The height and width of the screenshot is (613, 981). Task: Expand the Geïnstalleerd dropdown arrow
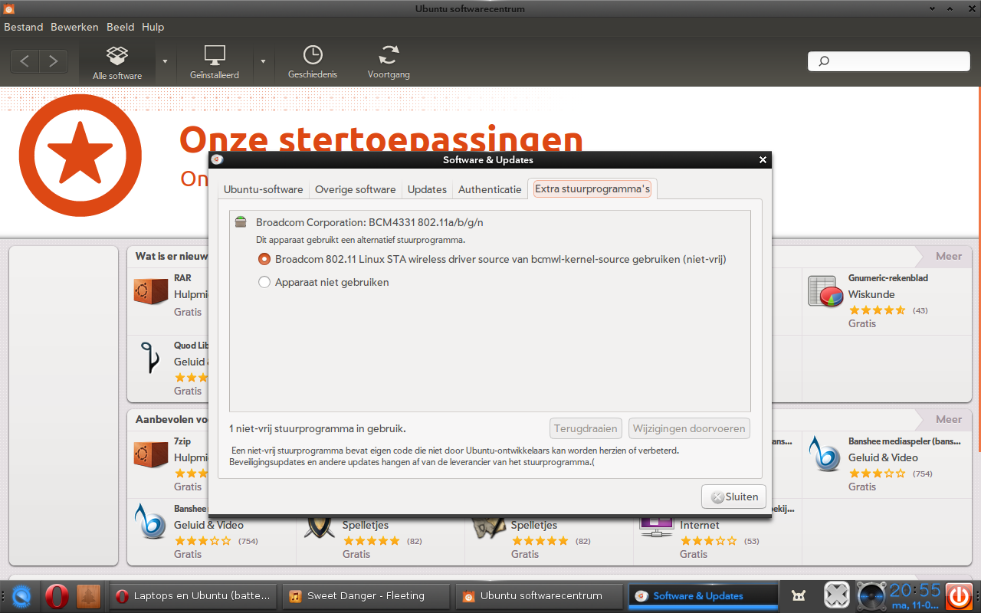(x=263, y=61)
